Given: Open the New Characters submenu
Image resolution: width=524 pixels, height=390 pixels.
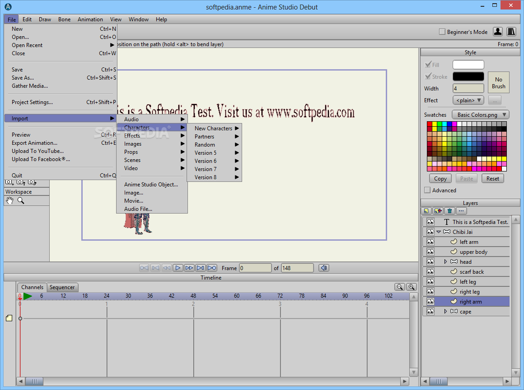Looking at the screenshot, I should (x=214, y=128).
